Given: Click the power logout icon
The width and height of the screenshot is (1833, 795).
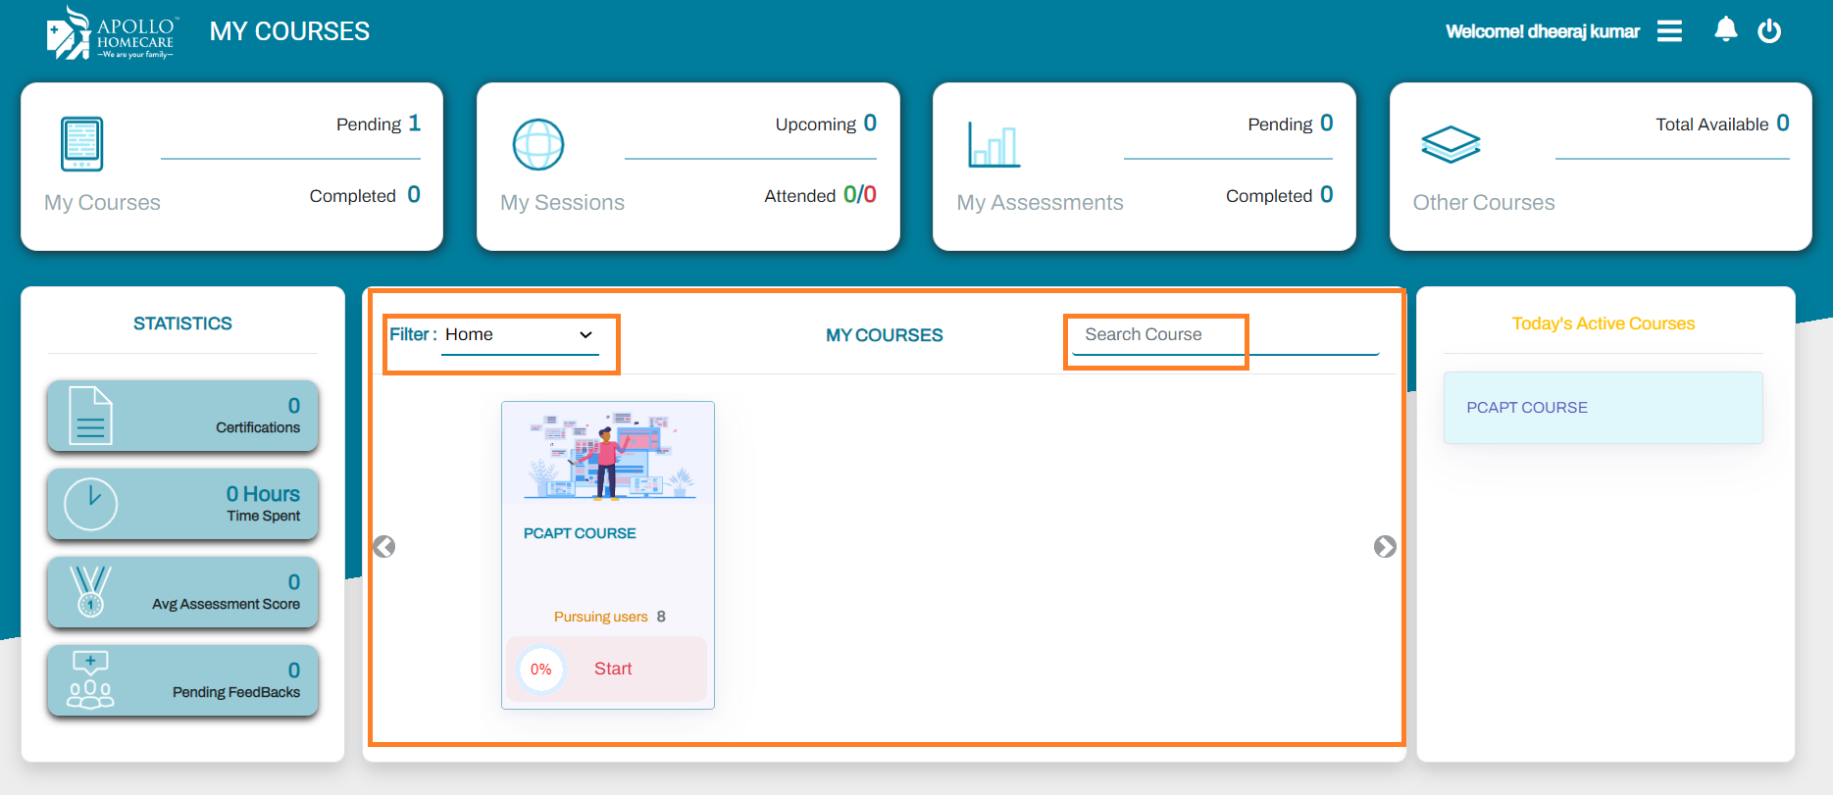Looking at the screenshot, I should (1769, 31).
